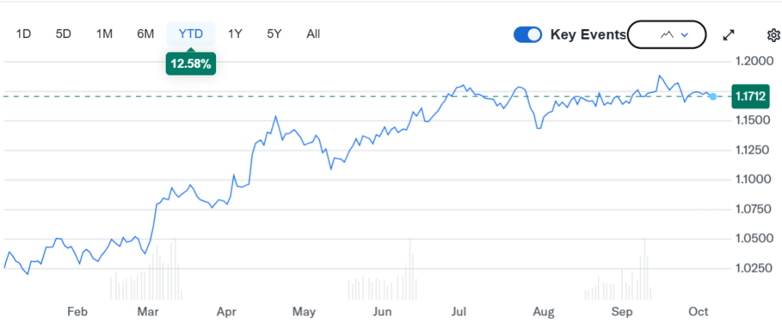Click the YTD range tab
Screen dimensions: 782x330
tap(191, 34)
